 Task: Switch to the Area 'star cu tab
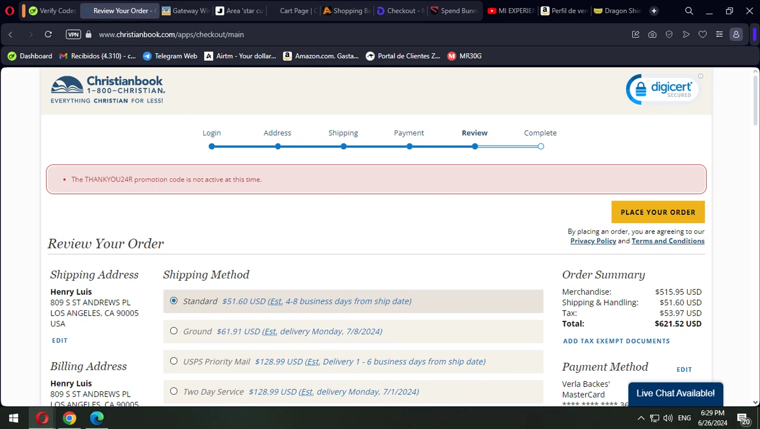(x=240, y=11)
